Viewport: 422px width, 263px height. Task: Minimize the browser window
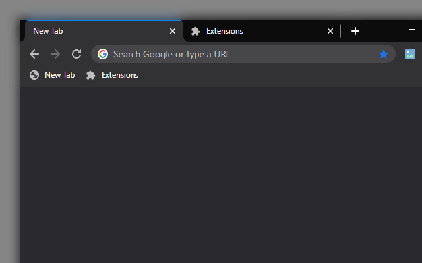point(411,29)
